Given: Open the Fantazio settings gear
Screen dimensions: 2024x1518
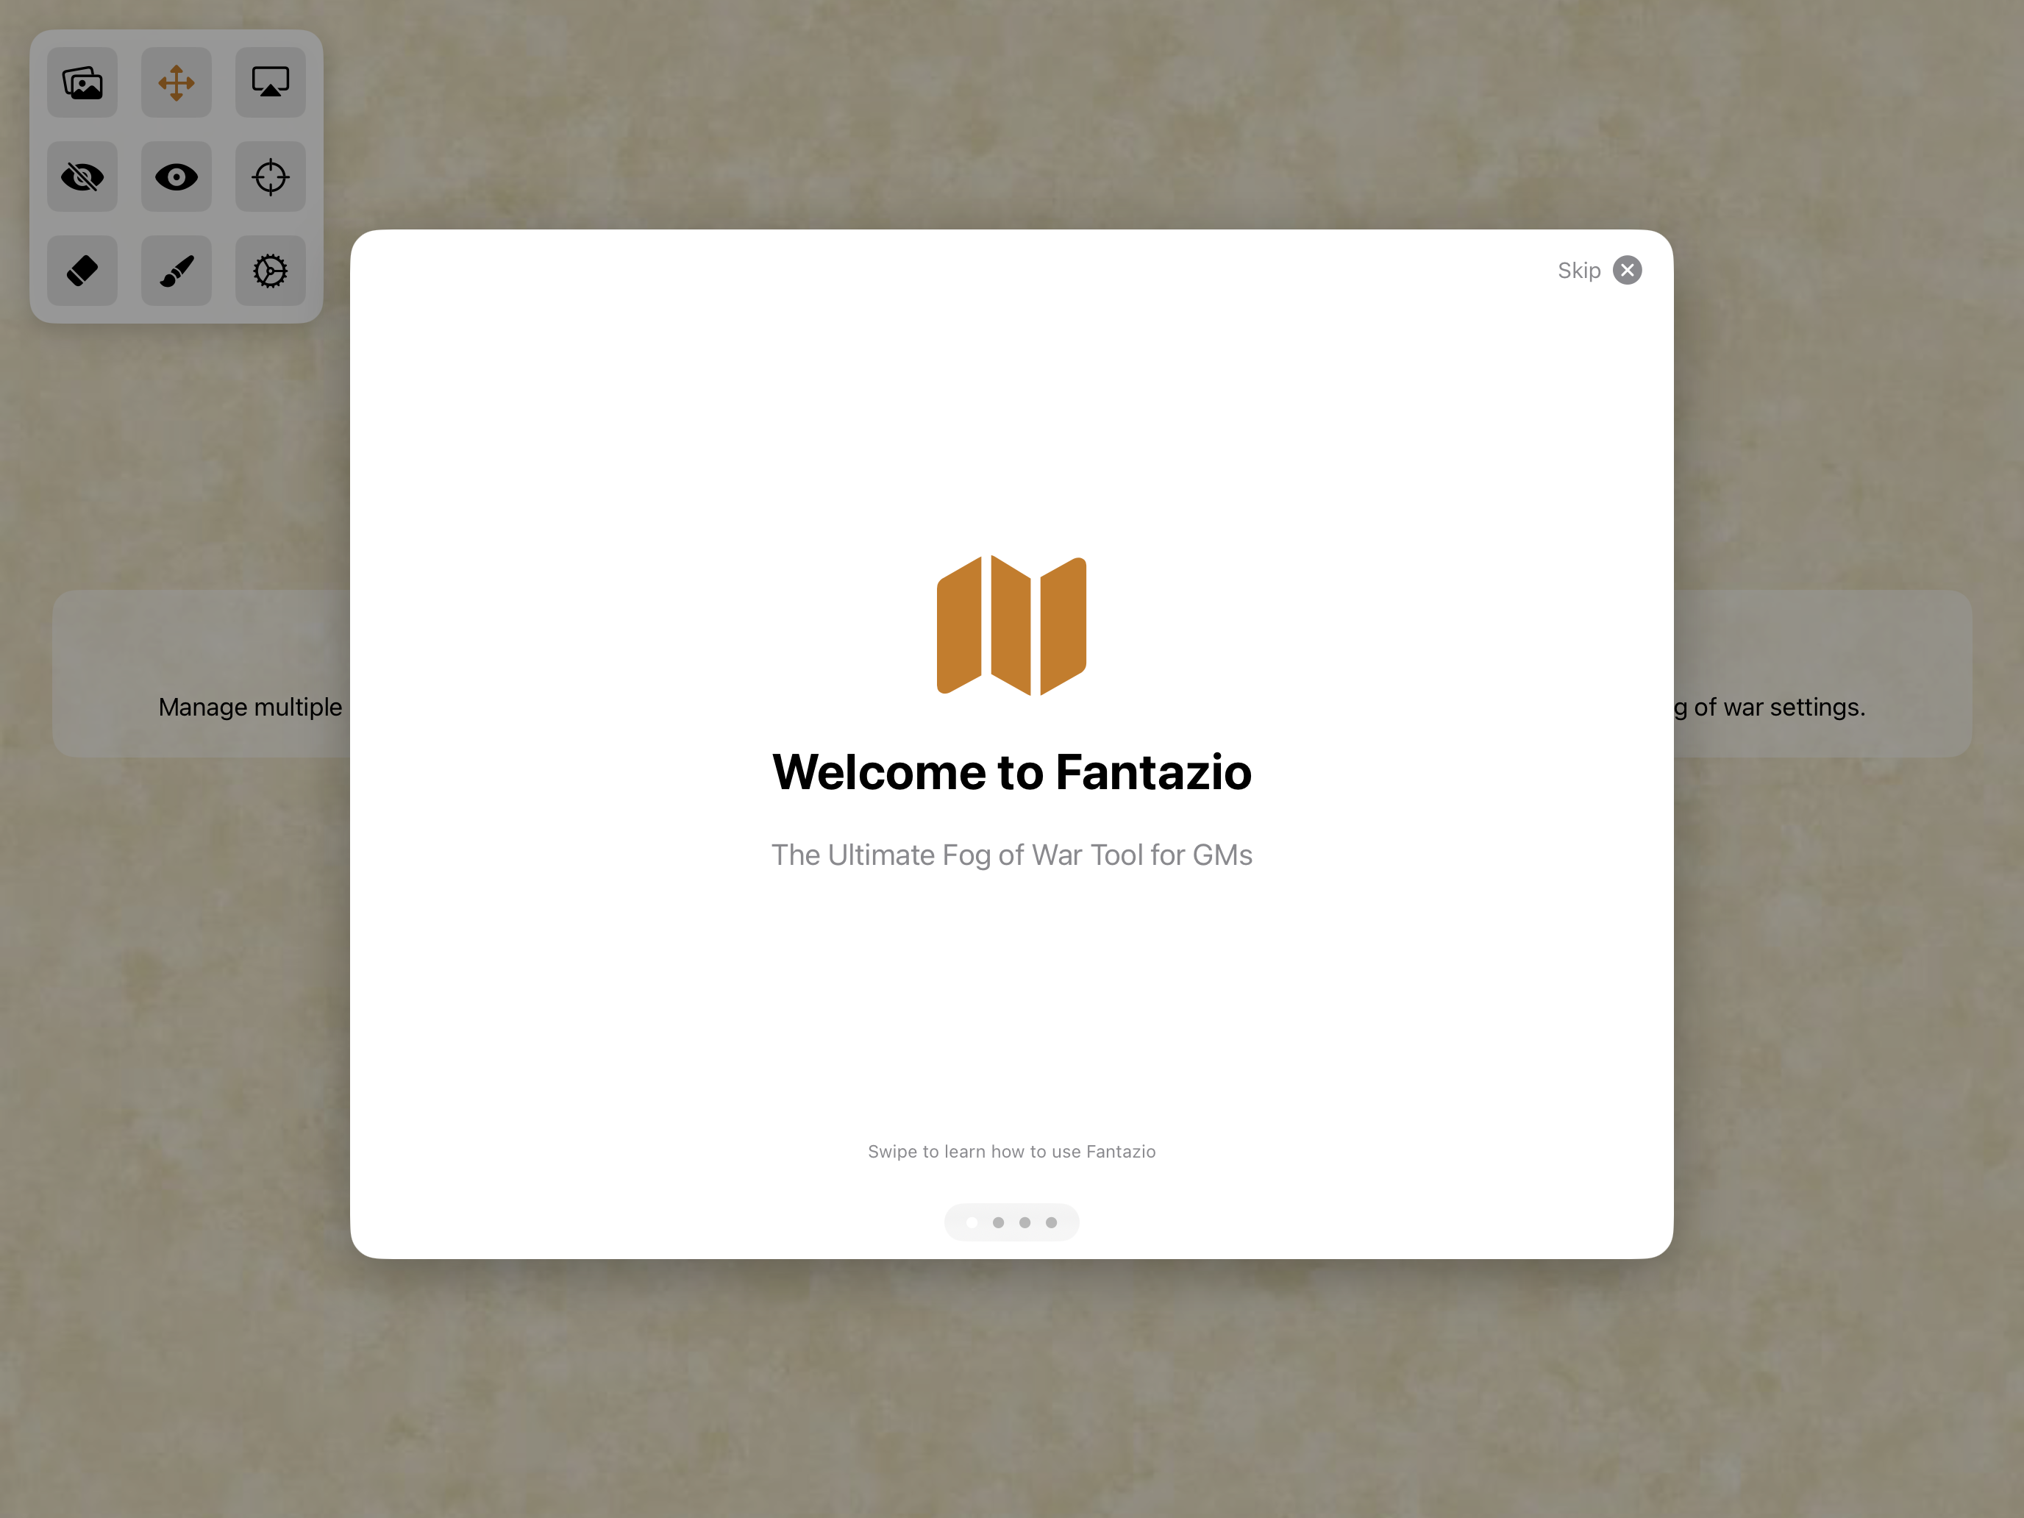Looking at the screenshot, I should 270,271.
